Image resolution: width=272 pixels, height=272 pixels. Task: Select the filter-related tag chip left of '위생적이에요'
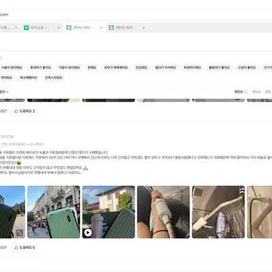[x=165, y=67]
